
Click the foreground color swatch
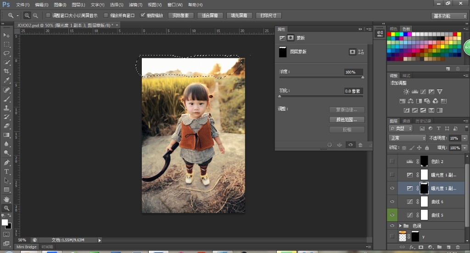5,222
